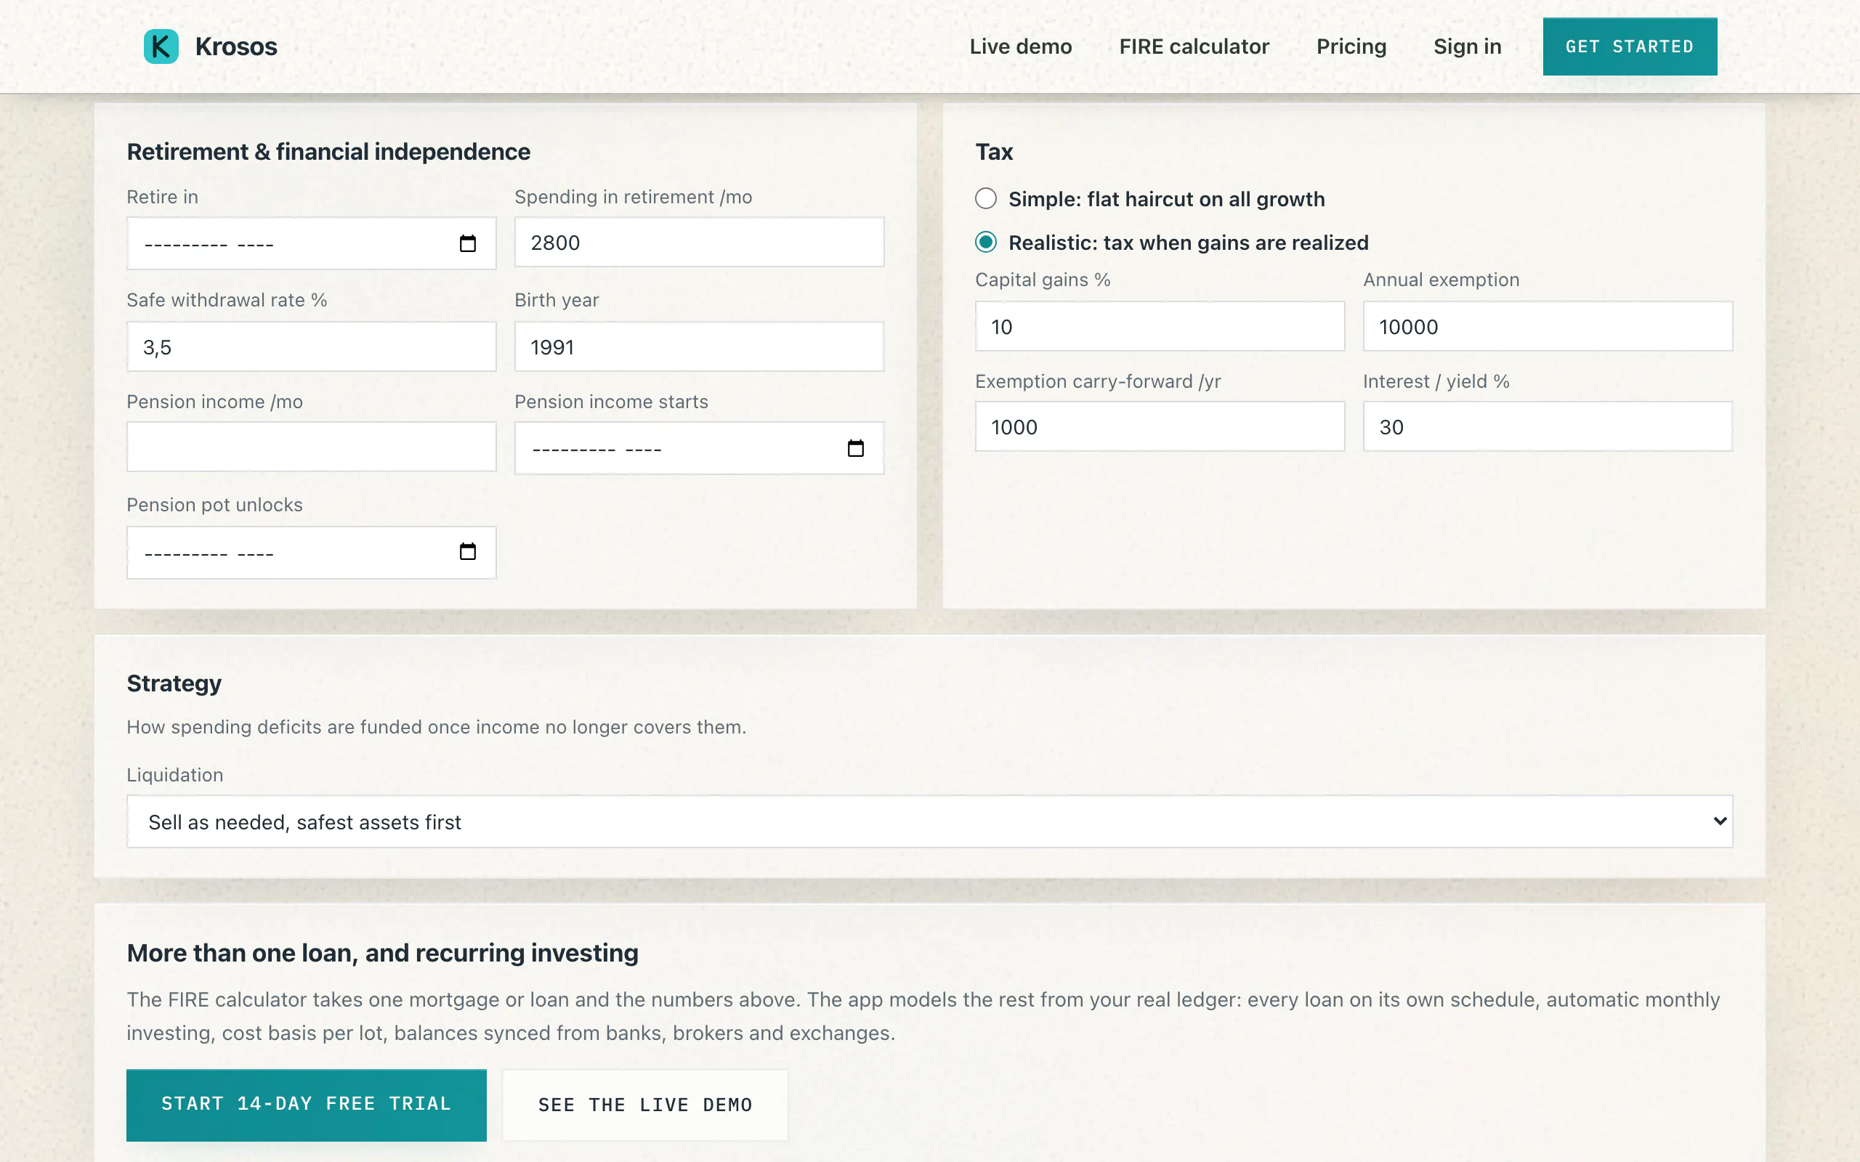Click the Realistic: tax when gains are realized label
This screenshot has height=1162, width=1860.
click(1188, 243)
